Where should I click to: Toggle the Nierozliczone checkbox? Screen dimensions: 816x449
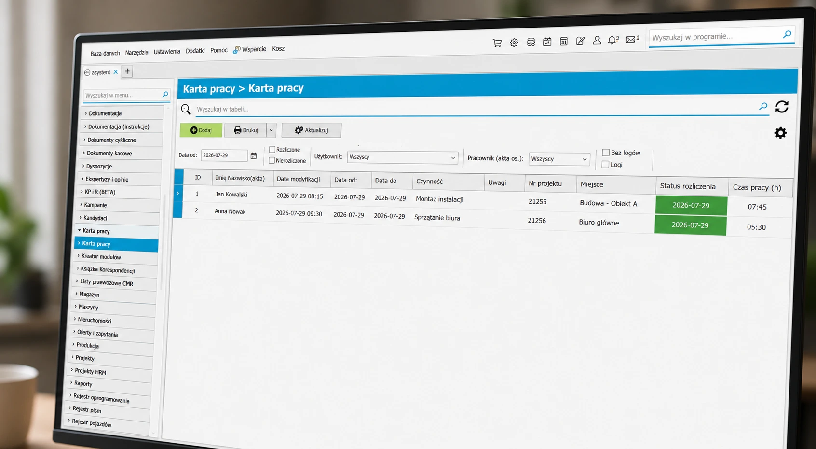272,160
